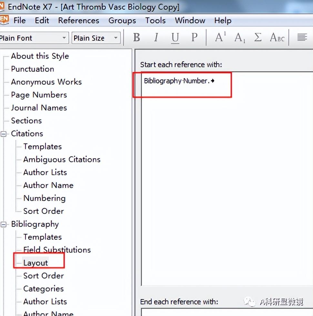Apply Subscript formatting (A₁)

tap(240, 38)
